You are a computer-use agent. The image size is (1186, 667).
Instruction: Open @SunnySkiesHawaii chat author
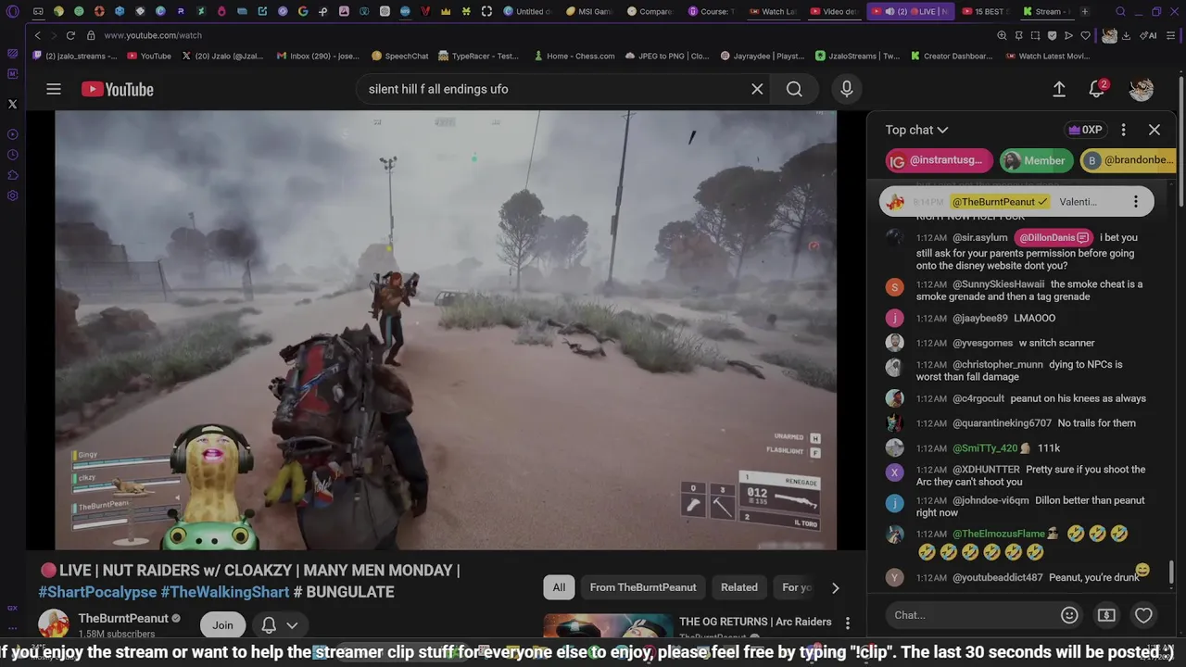pyautogui.click(x=998, y=284)
